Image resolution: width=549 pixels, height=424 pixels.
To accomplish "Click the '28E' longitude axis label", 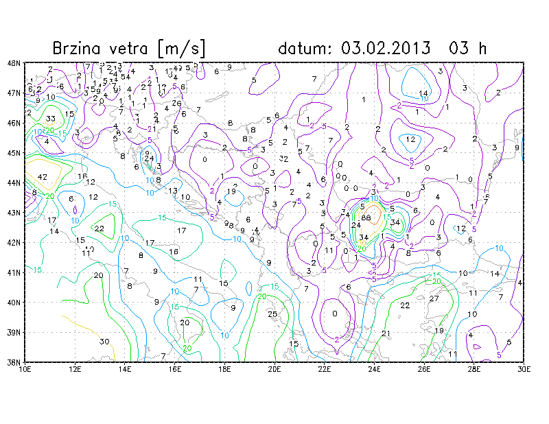I will [x=474, y=369].
